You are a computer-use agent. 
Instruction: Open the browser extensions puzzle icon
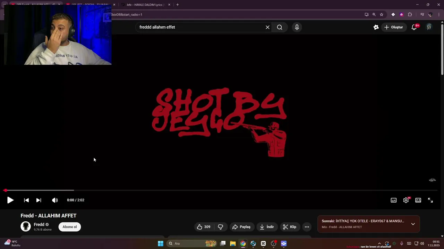click(x=410, y=15)
